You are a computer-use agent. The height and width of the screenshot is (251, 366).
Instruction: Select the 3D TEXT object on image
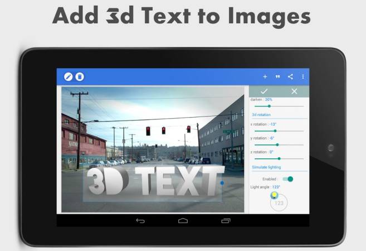[x=155, y=180]
